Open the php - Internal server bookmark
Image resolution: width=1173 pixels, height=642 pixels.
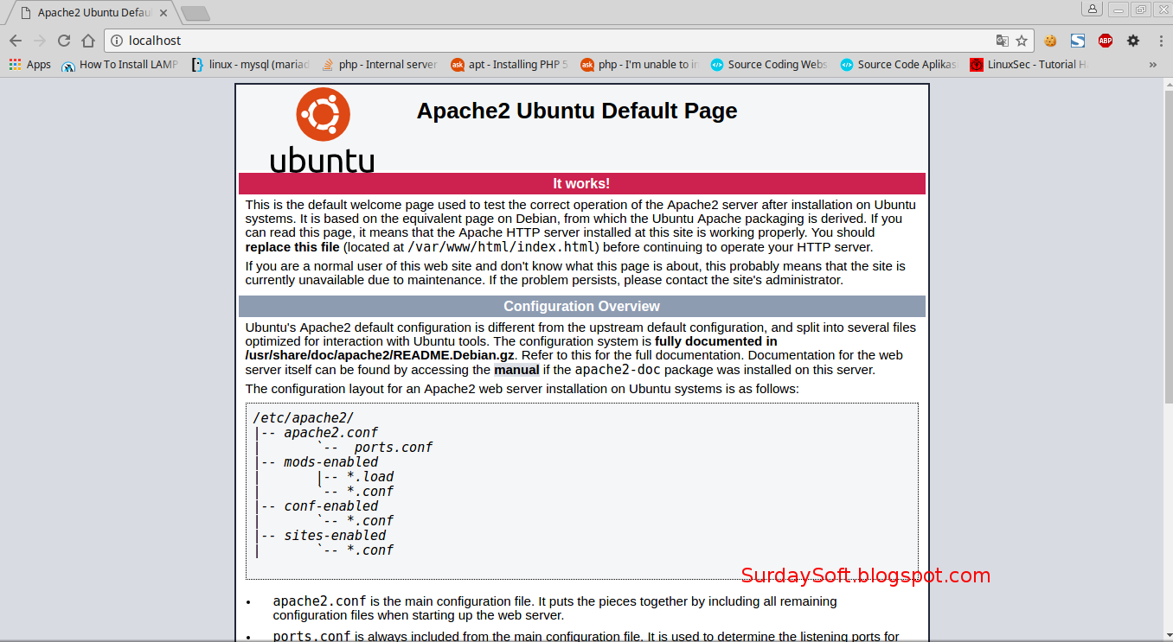coord(380,65)
